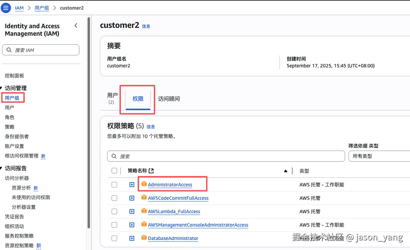
Task: Click the IAM breadcrumb link
Action: [x=19, y=8]
